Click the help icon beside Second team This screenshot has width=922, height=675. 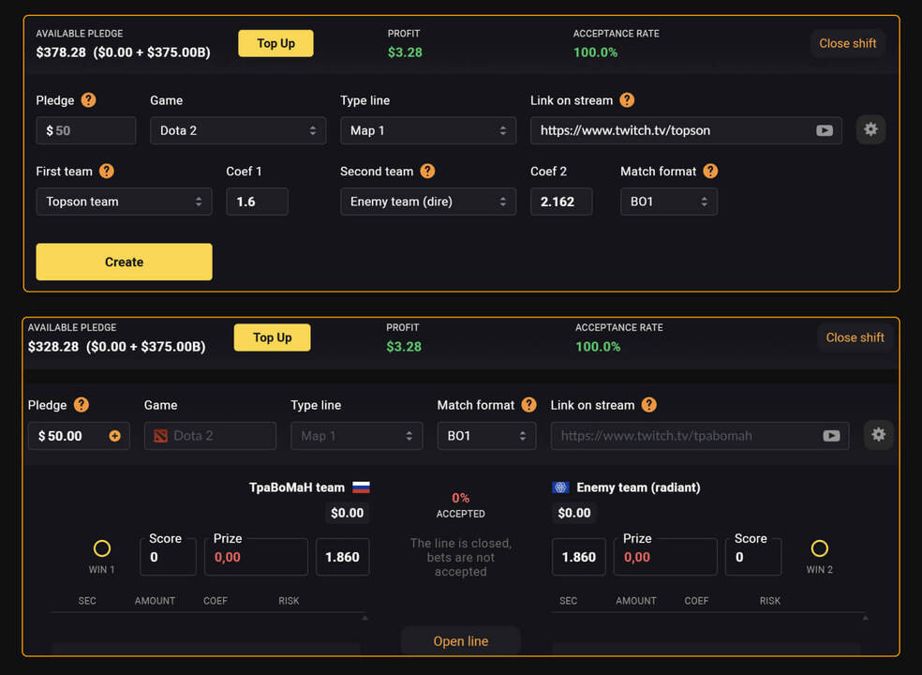coord(427,171)
